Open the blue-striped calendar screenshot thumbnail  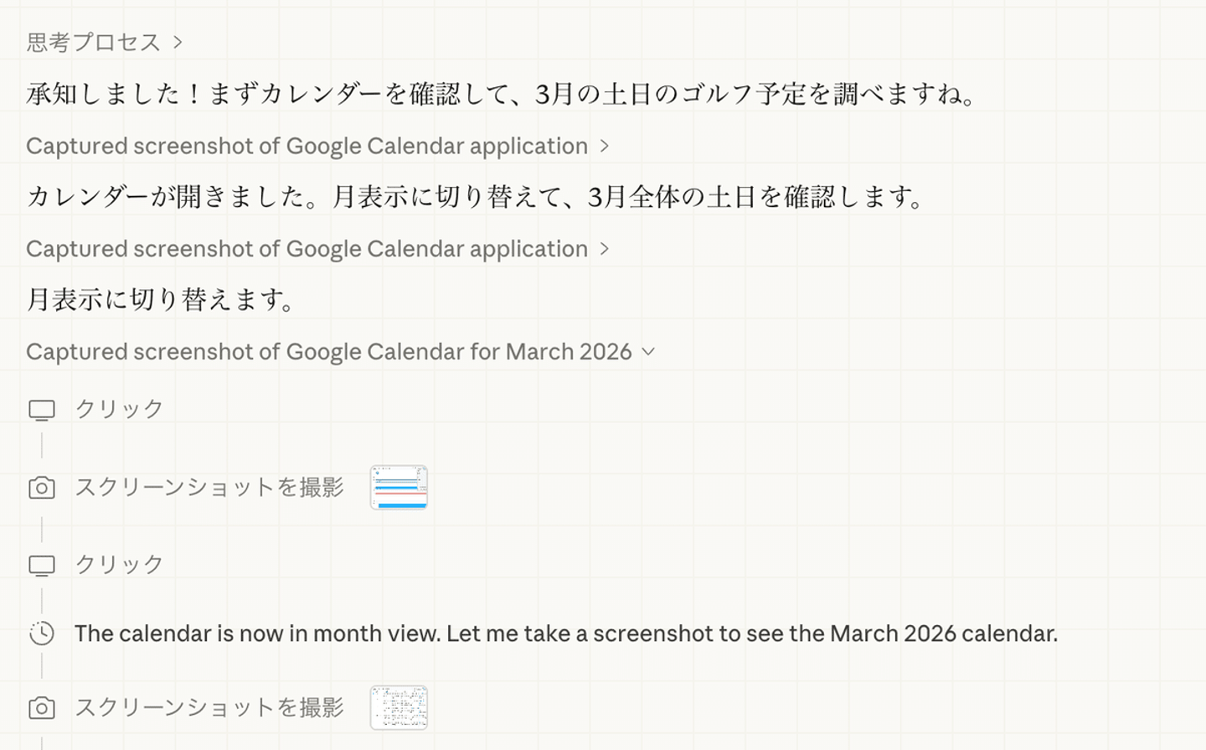[x=399, y=487]
